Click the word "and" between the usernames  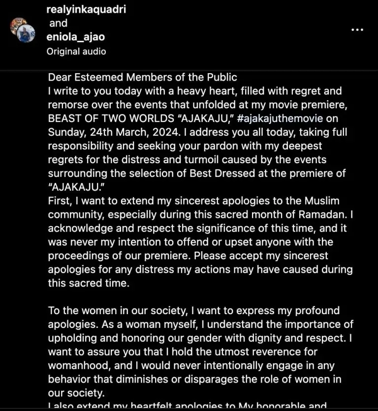(x=58, y=23)
